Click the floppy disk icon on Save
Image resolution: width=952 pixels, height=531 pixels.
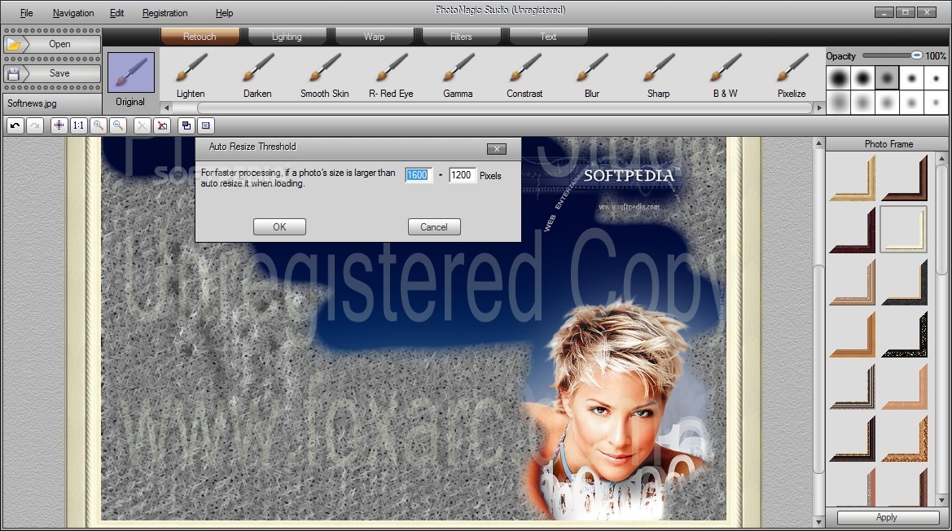pos(13,73)
